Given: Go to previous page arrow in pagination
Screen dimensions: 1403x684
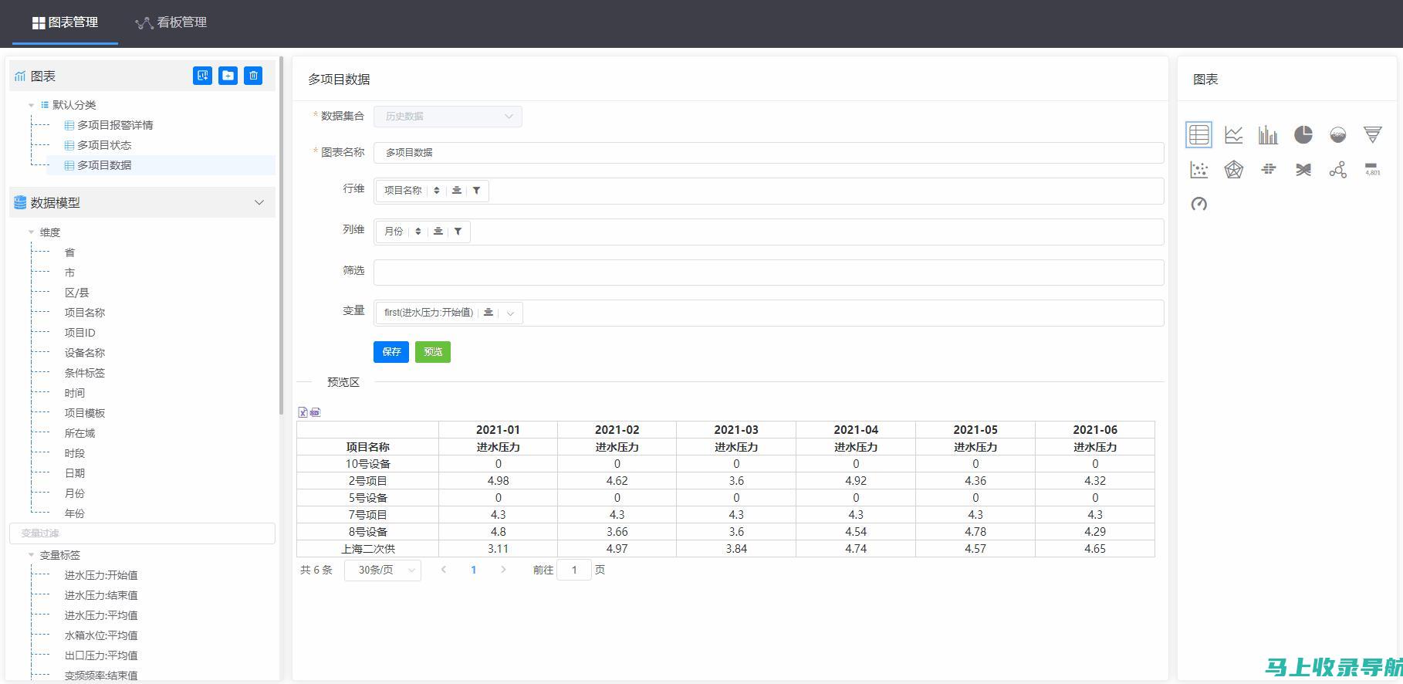Looking at the screenshot, I should pos(444,570).
